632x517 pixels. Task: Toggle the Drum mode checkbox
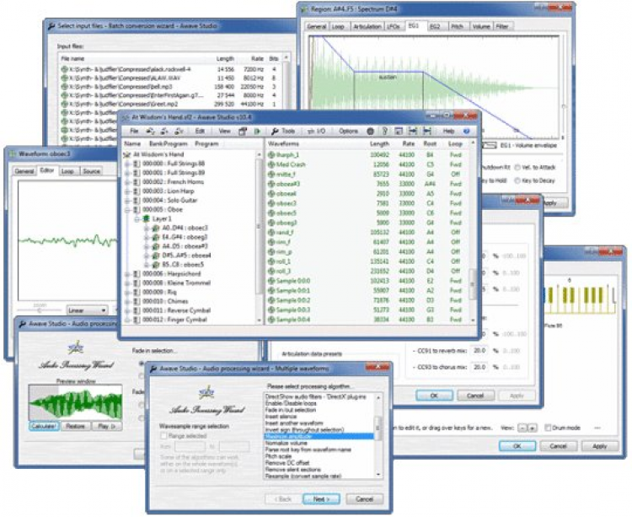click(x=548, y=428)
